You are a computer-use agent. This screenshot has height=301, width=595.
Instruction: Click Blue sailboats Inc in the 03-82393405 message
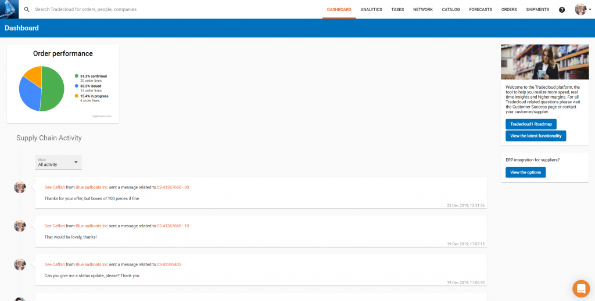tap(92, 264)
